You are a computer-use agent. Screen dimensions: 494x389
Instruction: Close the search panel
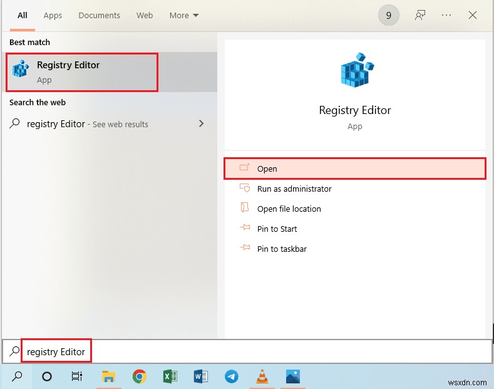[472, 15]
